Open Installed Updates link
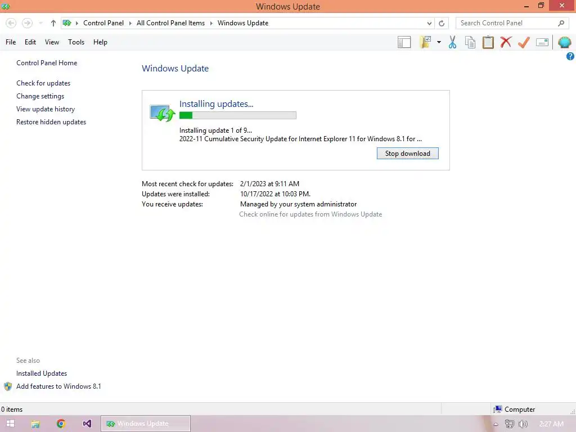Screen dimensions: 576x432 (42, 373)
